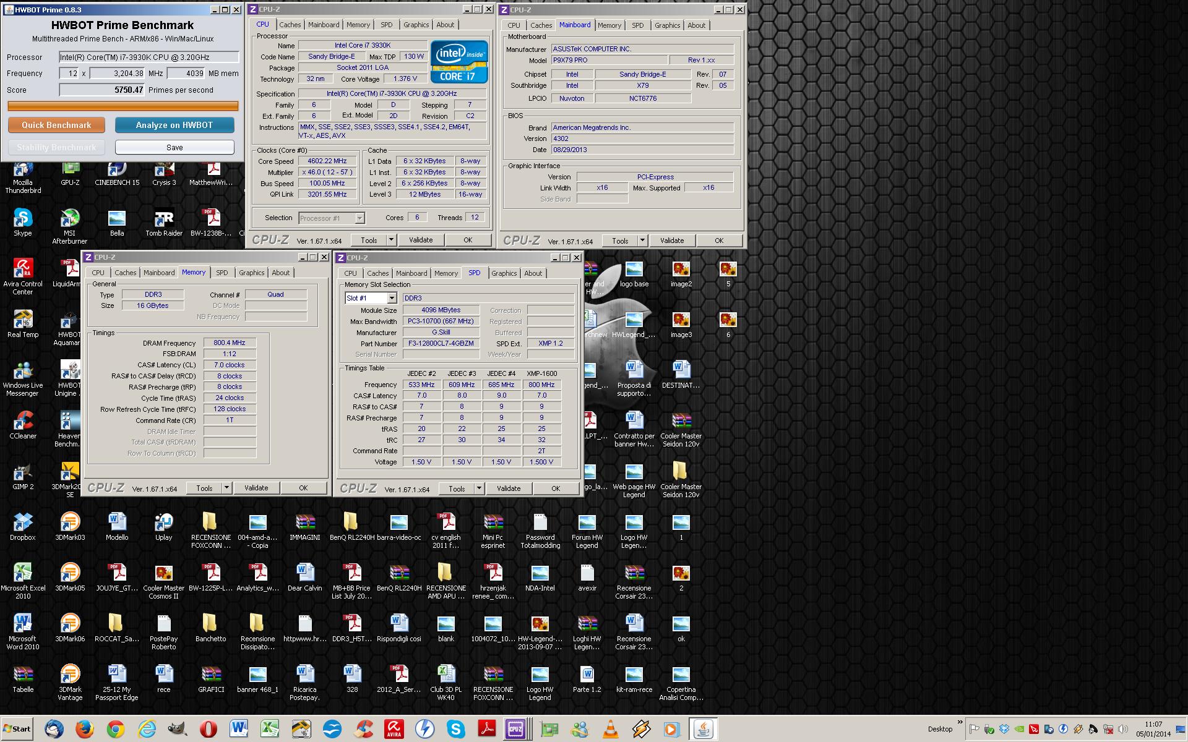Select Memory tab in CPU-Z CPU window
The height and width of the screenshot is (742, 1188).
(358, 25)
